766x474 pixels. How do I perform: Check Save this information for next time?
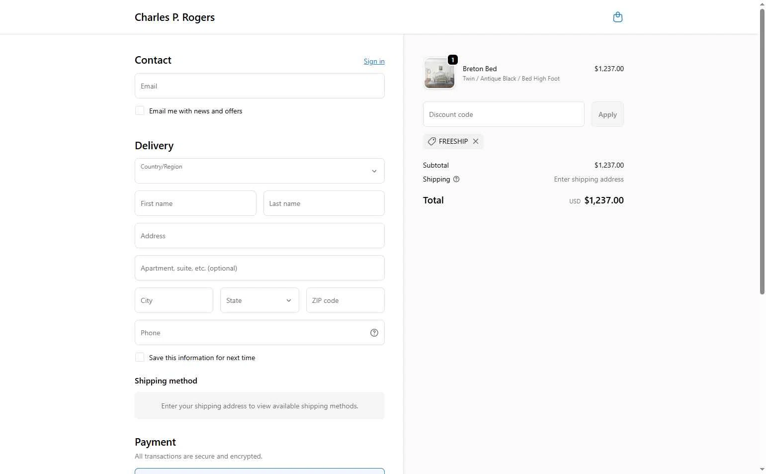click(x=140, y=357)
